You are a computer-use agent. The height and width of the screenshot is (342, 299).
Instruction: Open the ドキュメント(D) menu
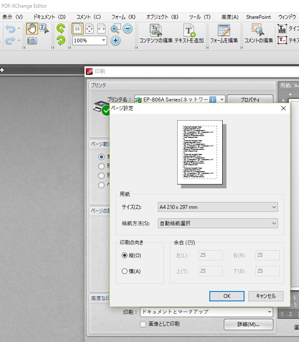(50, 17)
